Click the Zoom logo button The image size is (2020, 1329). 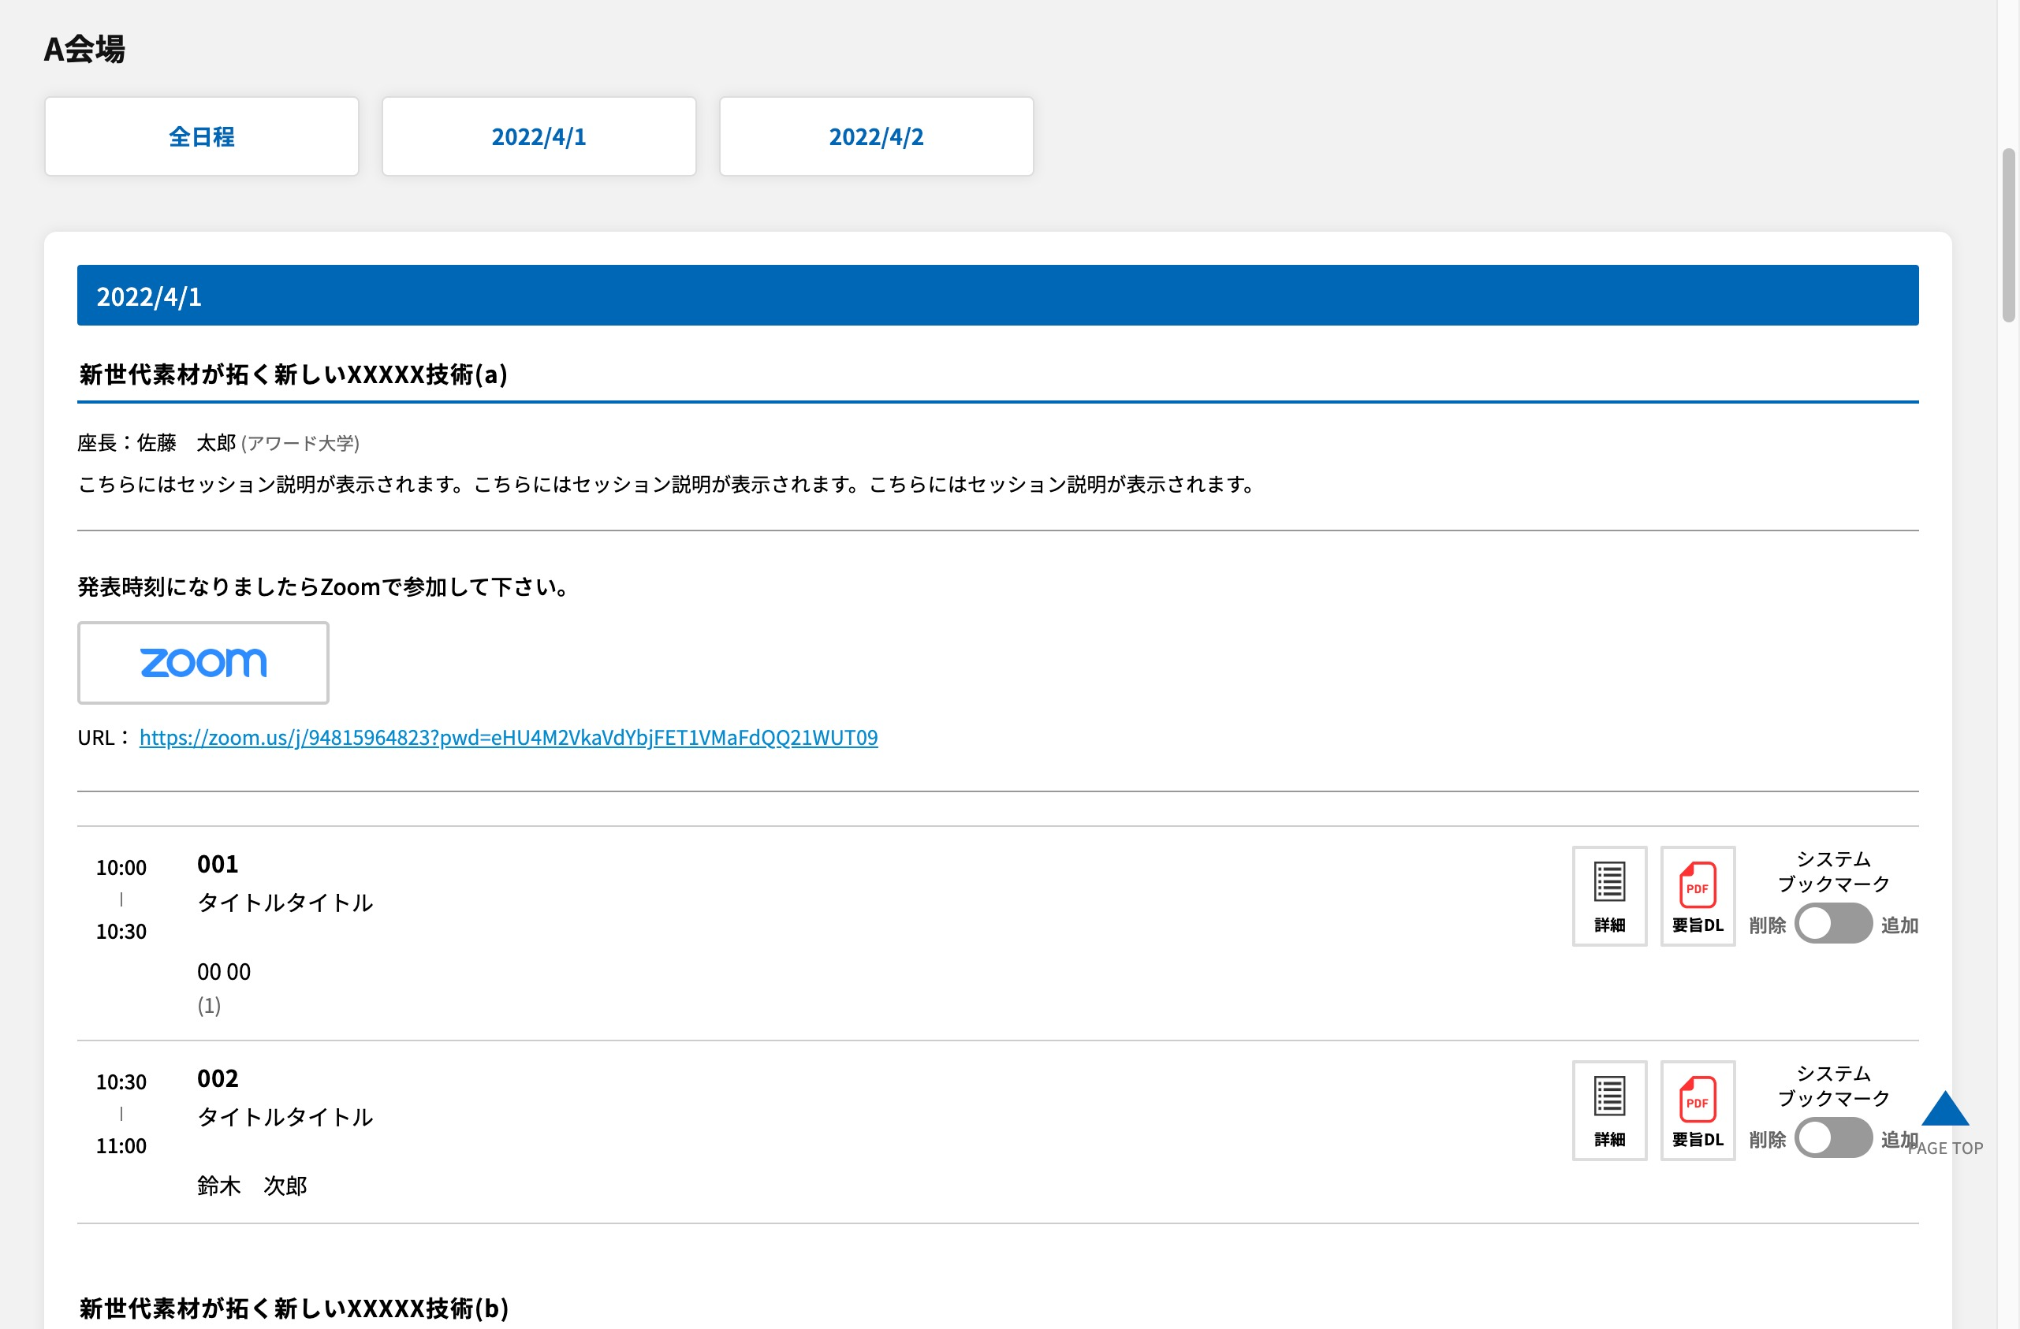click(203, 663)
